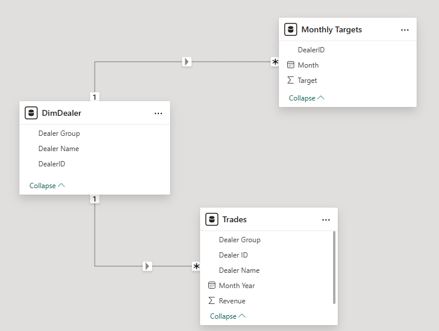Click the DimDealer table title
The width and height of the screenshot is (439, 331).
61,113
